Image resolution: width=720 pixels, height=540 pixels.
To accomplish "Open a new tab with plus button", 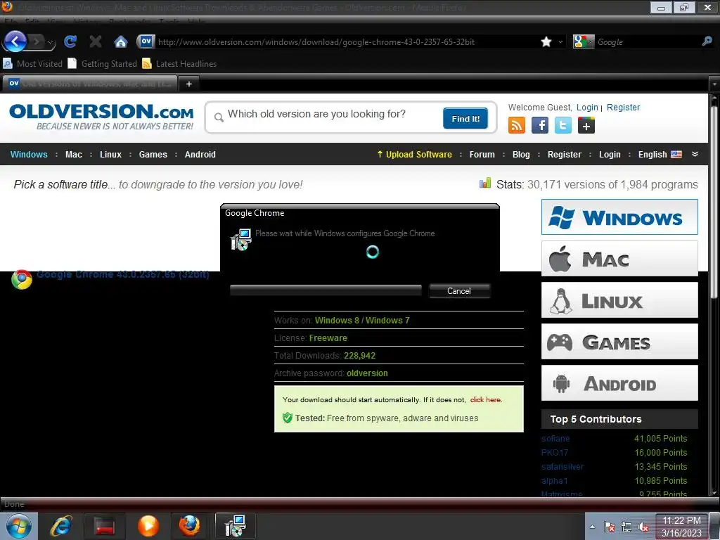I will [x=188, y=84].
